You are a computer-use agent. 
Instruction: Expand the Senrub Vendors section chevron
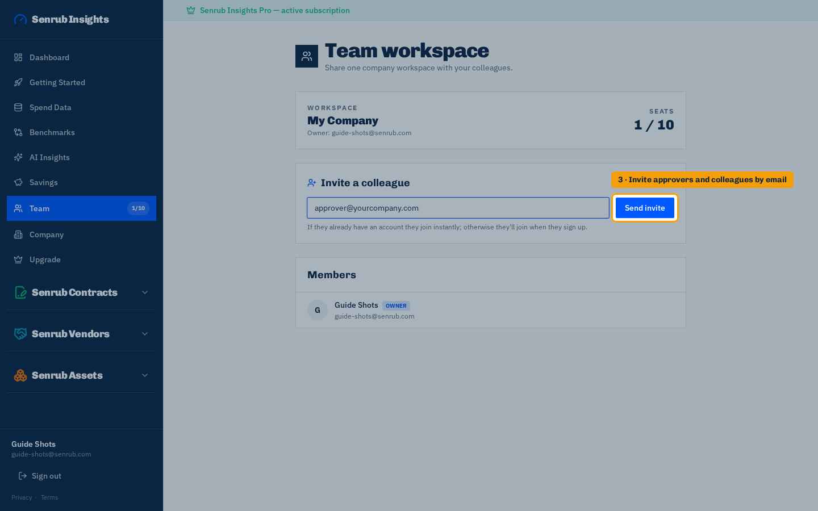[145, 334]
